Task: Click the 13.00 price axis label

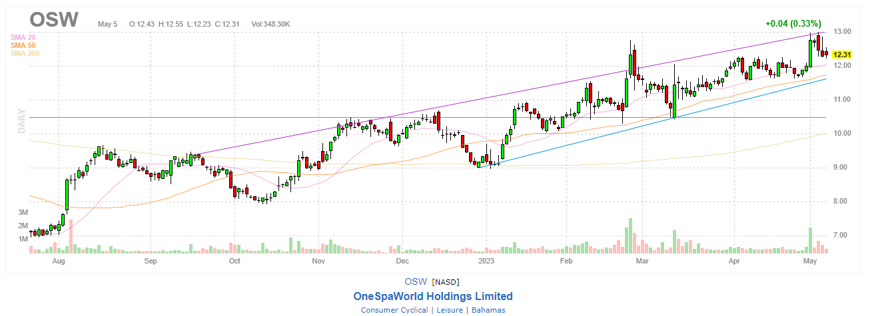Action: tap(842, 31)
